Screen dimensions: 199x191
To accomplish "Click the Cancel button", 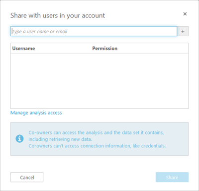I will (x=27, y=177).
